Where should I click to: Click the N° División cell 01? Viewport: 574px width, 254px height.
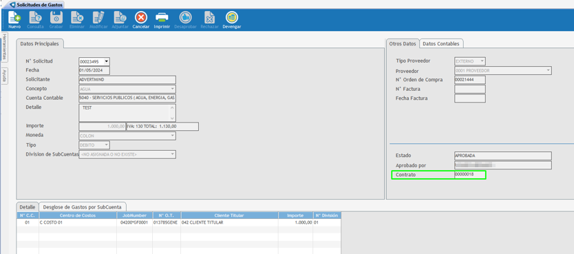click(x=328, y=222)
